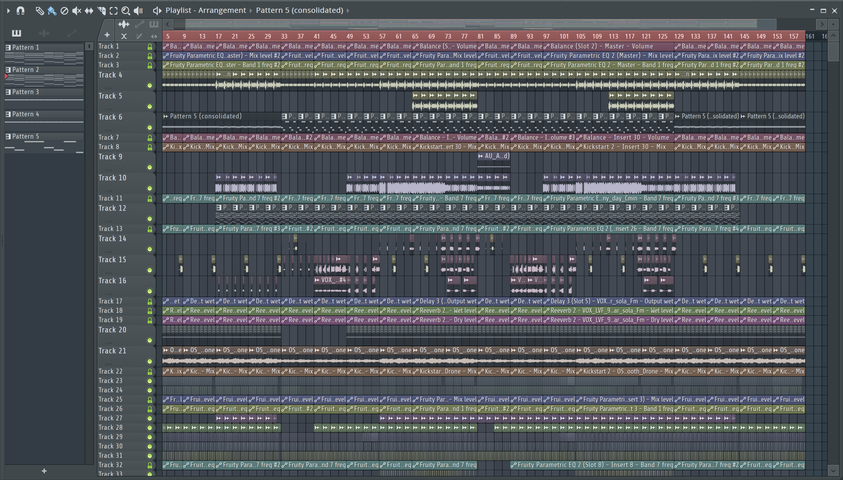
Task: Mute Track 30 using green light
Action: [150, 446]
